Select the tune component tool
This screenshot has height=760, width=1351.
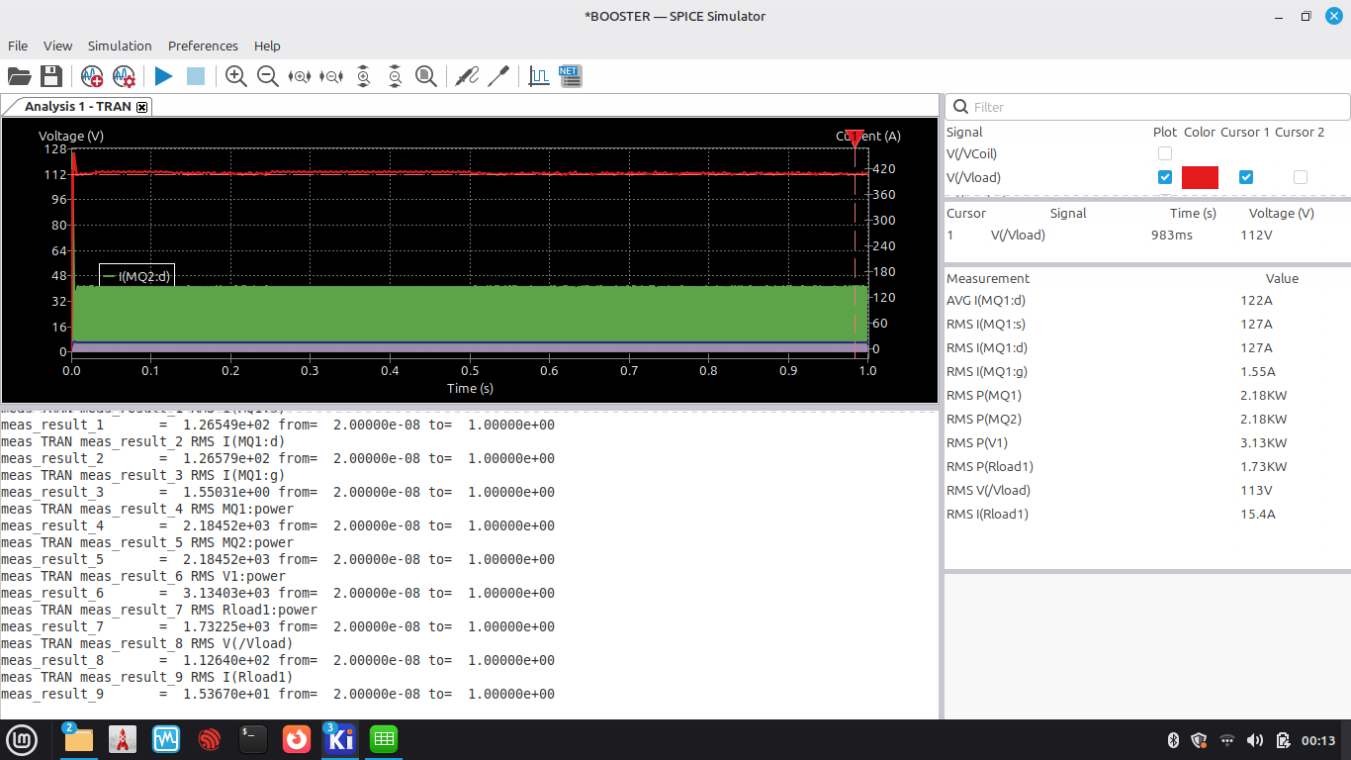coord(498,76)
